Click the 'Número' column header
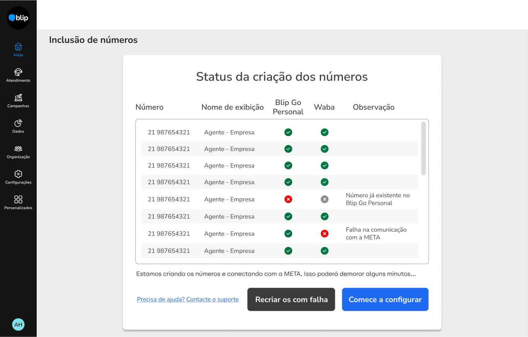 click(149, 107)
